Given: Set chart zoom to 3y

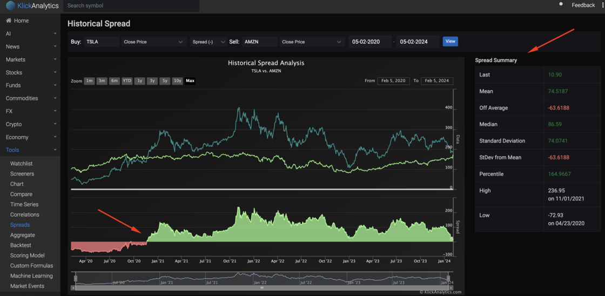Looking at the screenshot, I should 152,81.
